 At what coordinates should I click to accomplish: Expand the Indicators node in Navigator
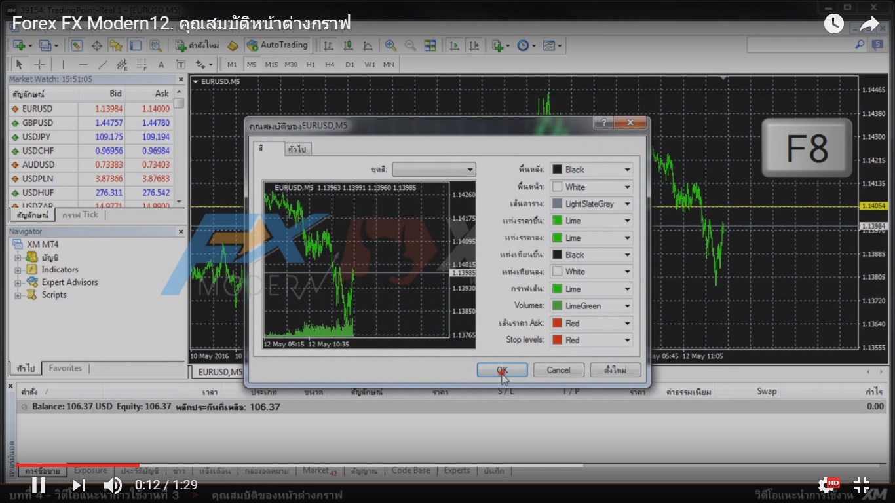point(18,270)
